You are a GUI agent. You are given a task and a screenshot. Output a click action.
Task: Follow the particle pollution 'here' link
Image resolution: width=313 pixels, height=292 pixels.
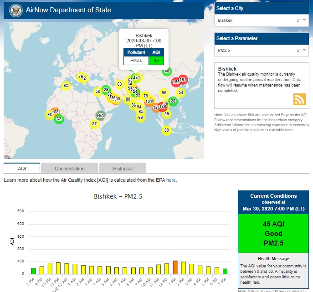coord(289,130)
